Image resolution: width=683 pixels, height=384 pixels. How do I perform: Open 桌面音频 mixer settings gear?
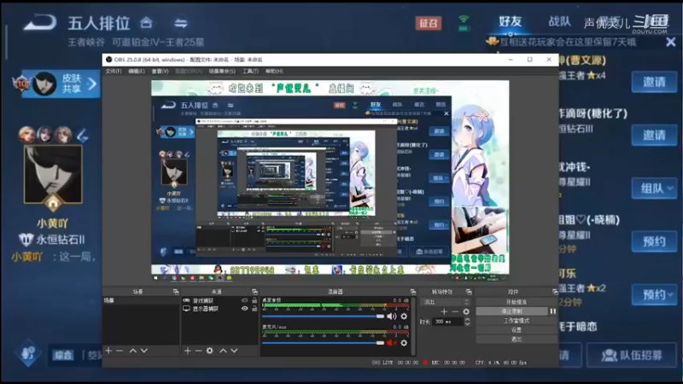[x=404, y=317]
